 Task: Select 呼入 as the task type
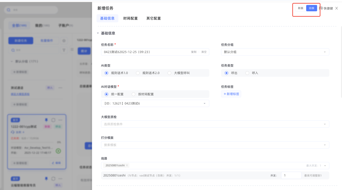247,73
